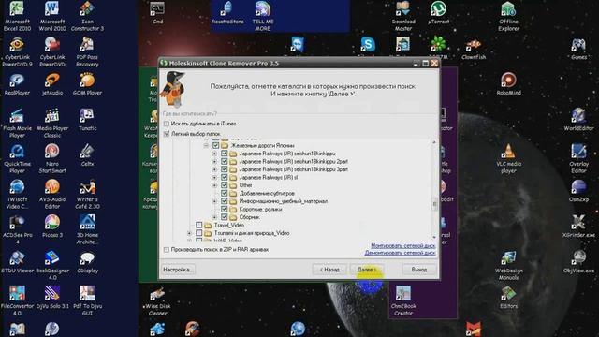Open µTorrent desktop icon
Screen dimensions: 599x337
coord(438,12)
